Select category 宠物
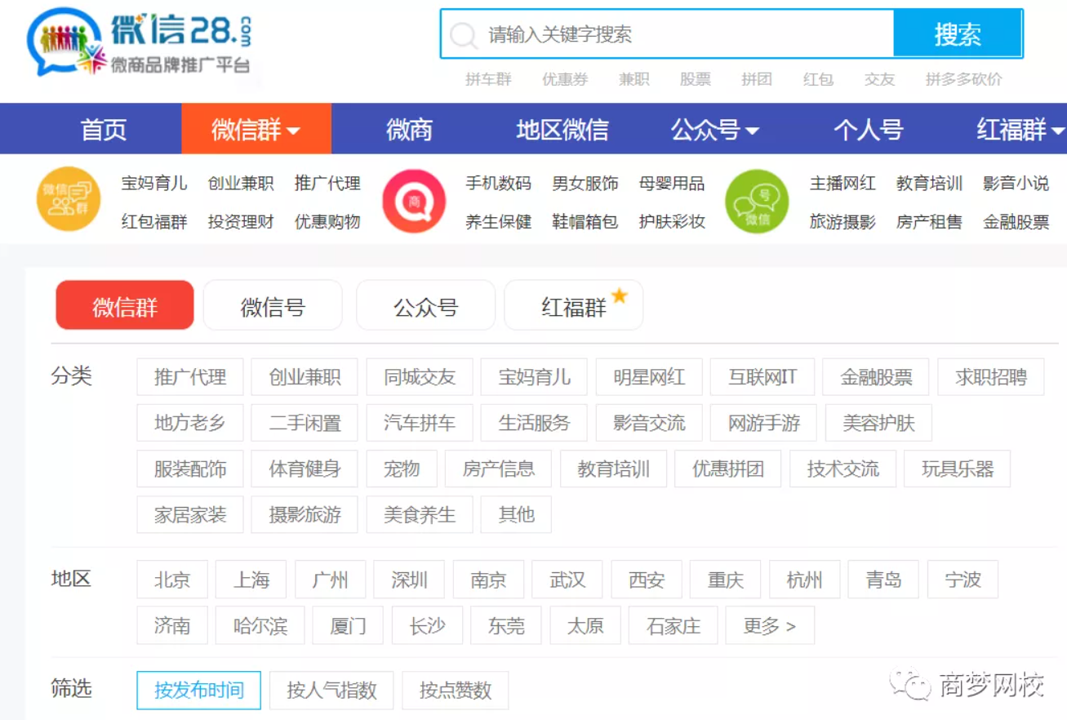Viewport: 1067px width, 720px height. pyautogui.click(x=402, y=469)
